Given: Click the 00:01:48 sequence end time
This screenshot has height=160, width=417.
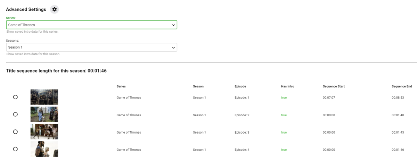Looking at the screenshot, I should [398, 115].
